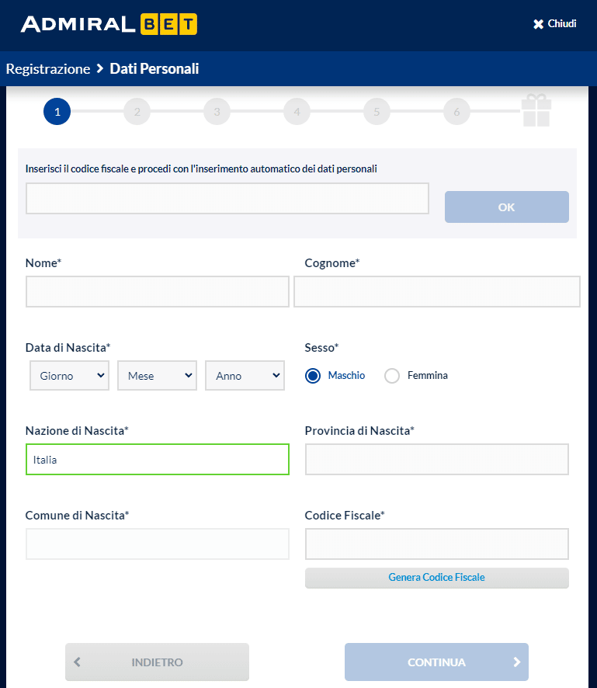Select the Femmina radio button
The width and height of the screenshot is (597, 688).
tap(392, 375)
